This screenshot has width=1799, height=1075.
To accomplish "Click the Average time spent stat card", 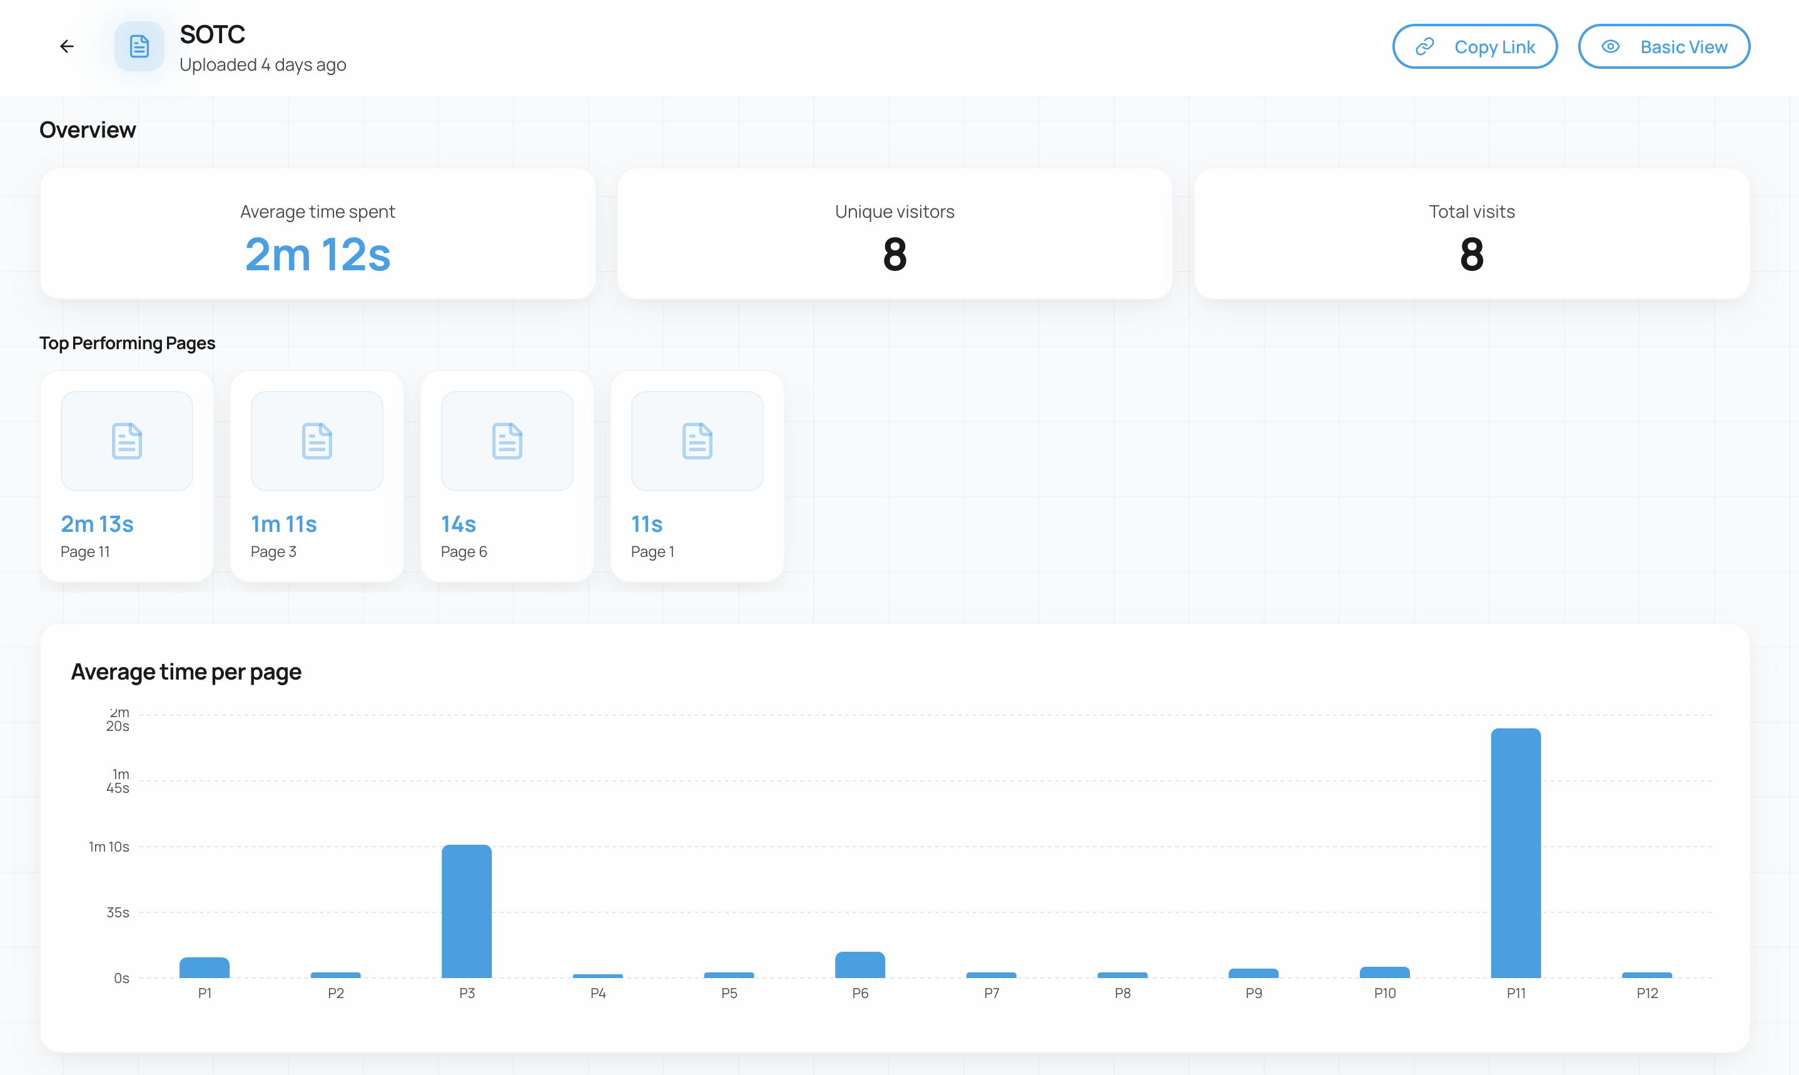I will point(317,234).
